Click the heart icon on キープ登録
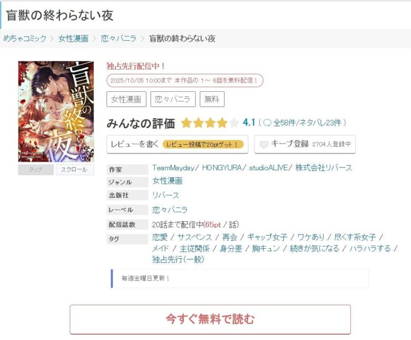 (x=263, y=145)
